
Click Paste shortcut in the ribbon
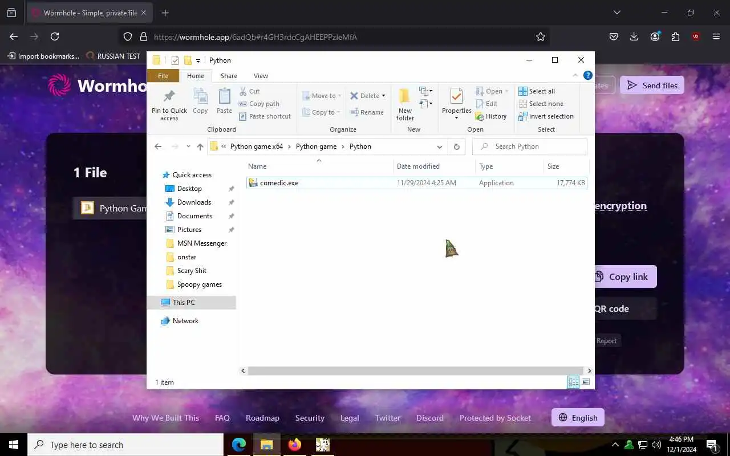coord(265,116)
